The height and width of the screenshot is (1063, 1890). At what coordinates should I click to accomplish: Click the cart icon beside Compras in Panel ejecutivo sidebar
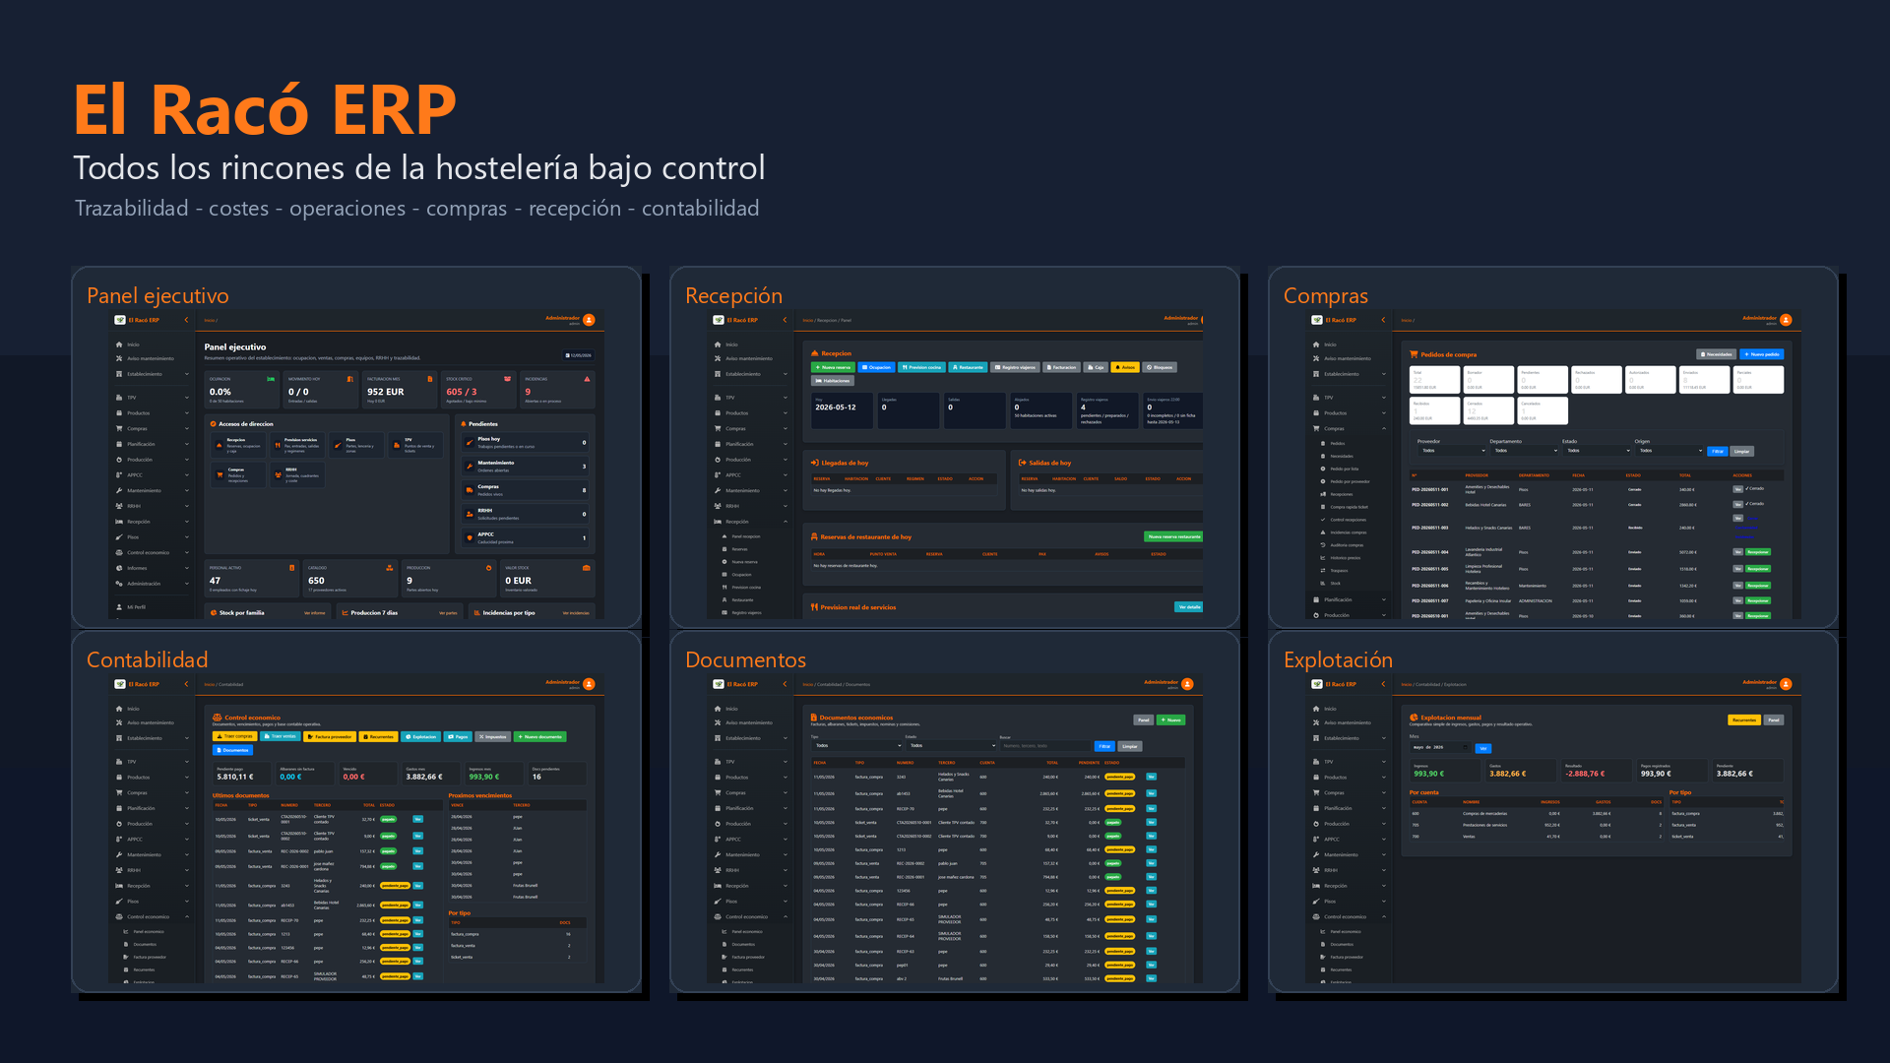point(119,428)
